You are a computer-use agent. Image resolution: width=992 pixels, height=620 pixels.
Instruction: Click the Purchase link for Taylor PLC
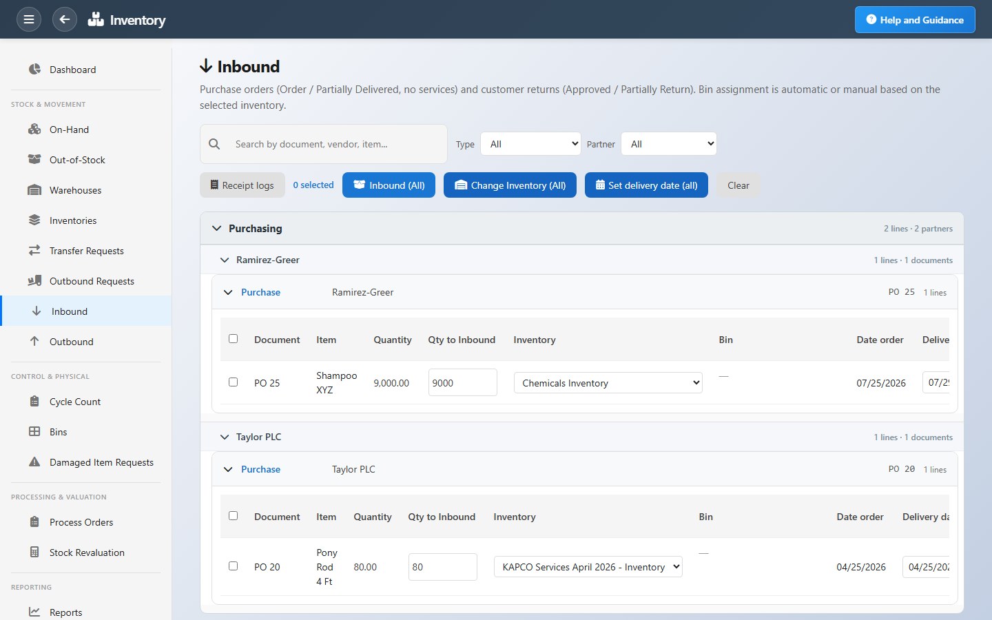click(260, 469)
